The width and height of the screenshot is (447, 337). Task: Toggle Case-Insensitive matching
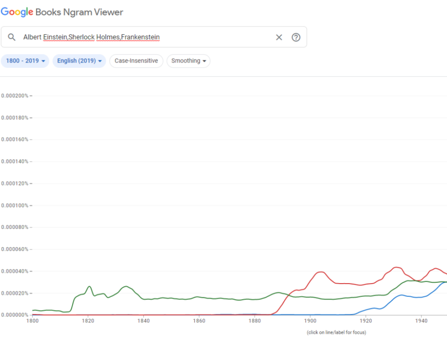tap(136, 61)
